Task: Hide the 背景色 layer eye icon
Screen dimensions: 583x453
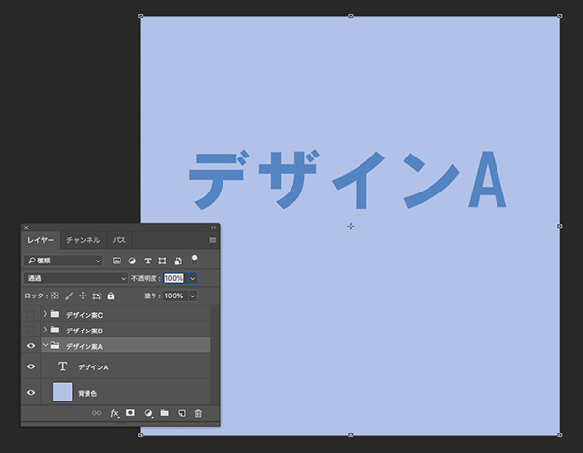Action: [x=31, y=393]
